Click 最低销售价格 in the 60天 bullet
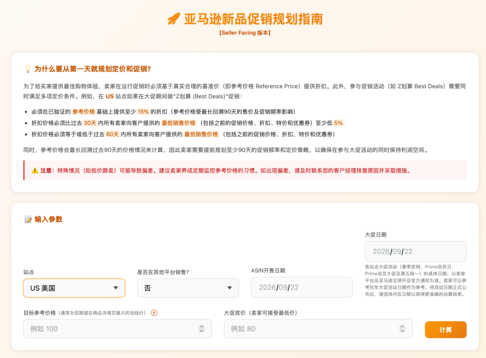This screenshot has width=486, height=358. pos(201,134)
